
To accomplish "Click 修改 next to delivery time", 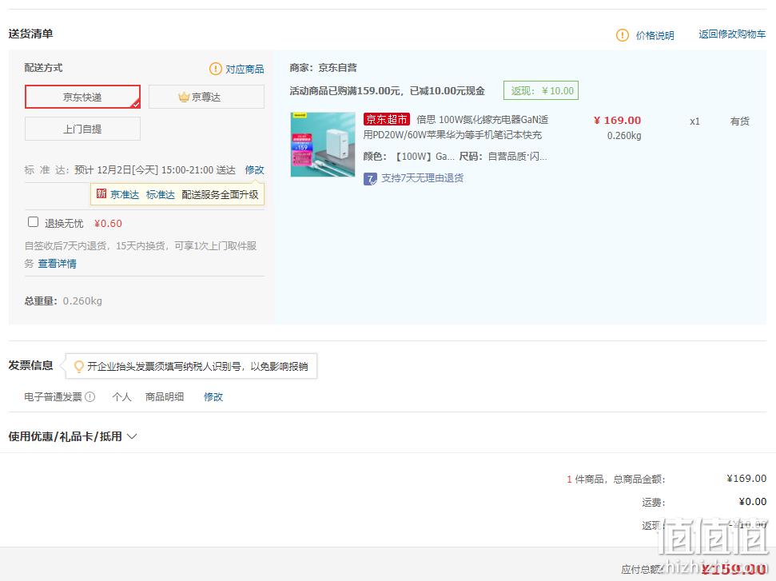I will tap(254, 169).
